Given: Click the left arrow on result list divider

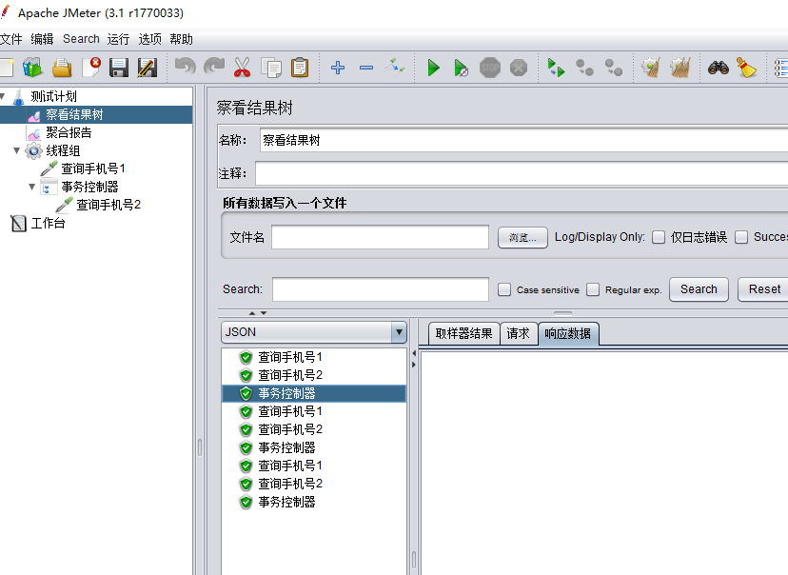Looking at the screenshot, I should tap(414, 353).
